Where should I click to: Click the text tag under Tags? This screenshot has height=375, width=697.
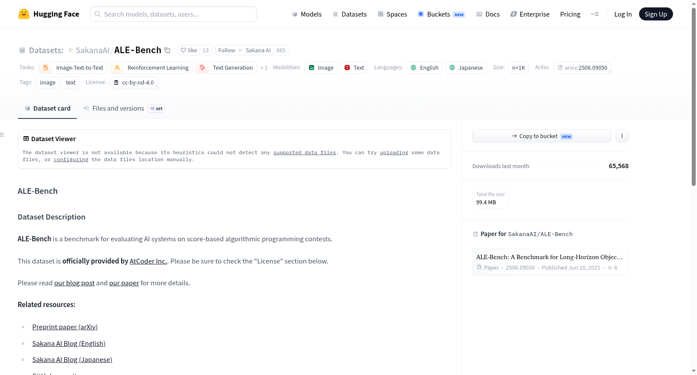click(x=71, y=82)
